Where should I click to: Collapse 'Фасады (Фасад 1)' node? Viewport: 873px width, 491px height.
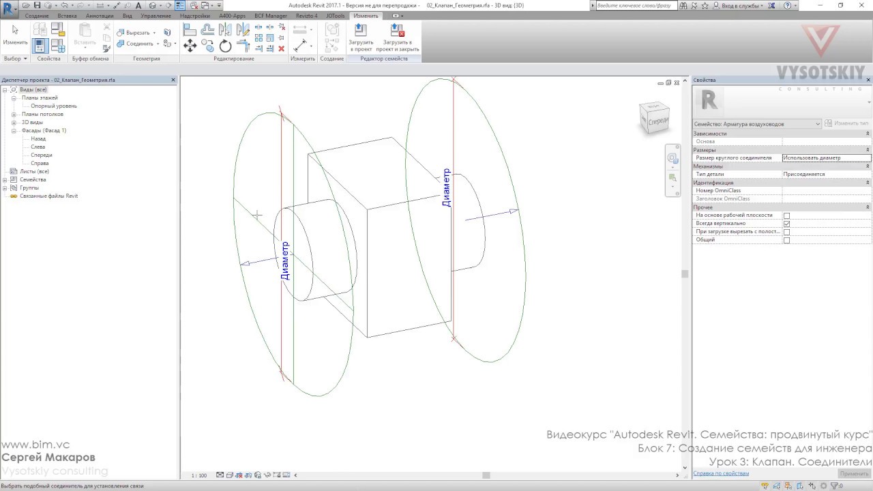point(14,130)
